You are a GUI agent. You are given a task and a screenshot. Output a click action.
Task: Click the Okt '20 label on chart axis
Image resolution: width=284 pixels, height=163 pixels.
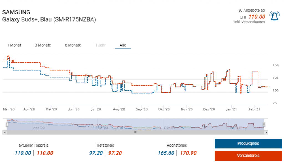pos(164,109)
